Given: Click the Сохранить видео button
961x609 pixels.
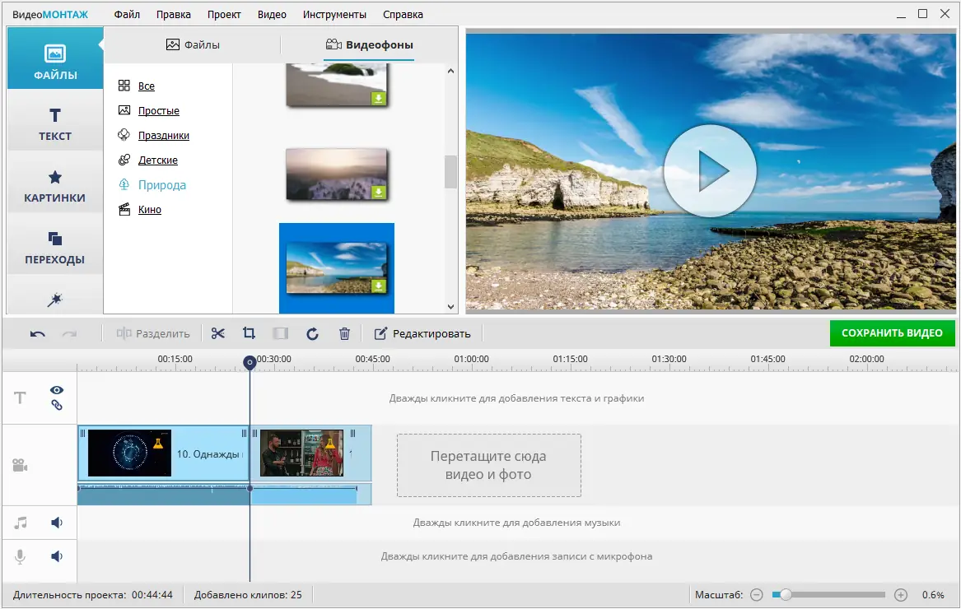Looking at the screenshot, I should (x=892, y=333).
